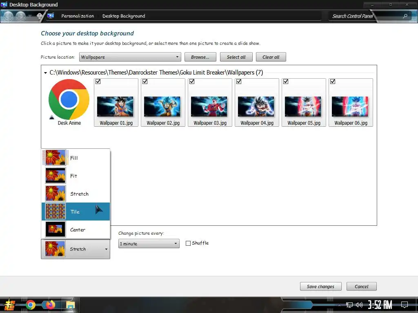Launch Firefox from the taskbar
This screenshot has width=418, height=313.
click(50, 304)
